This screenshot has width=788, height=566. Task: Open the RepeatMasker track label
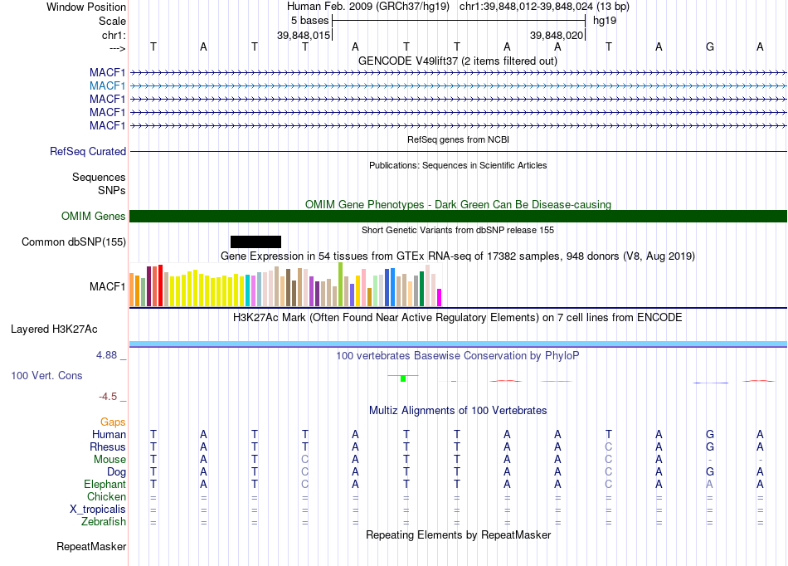[91, 546]
